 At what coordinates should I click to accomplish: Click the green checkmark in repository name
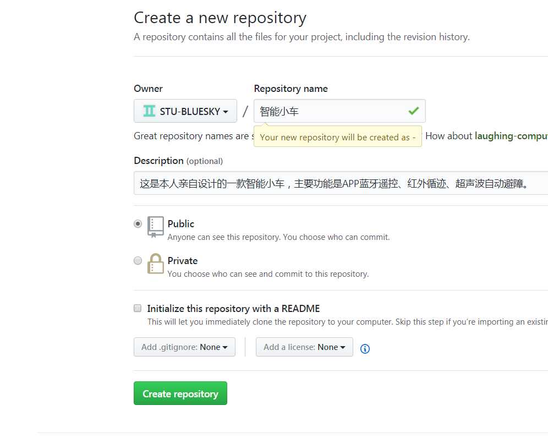coord(413,111)
